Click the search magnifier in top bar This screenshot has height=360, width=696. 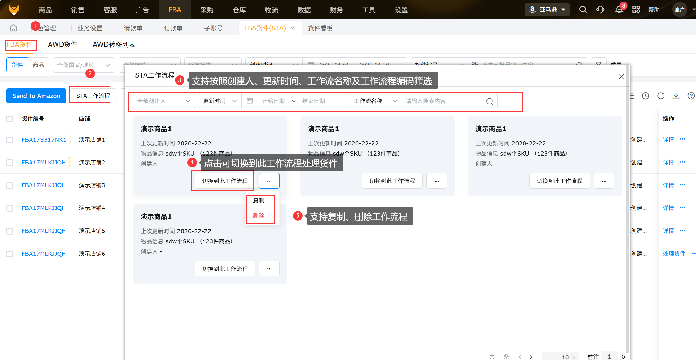(x=583, y=10)
